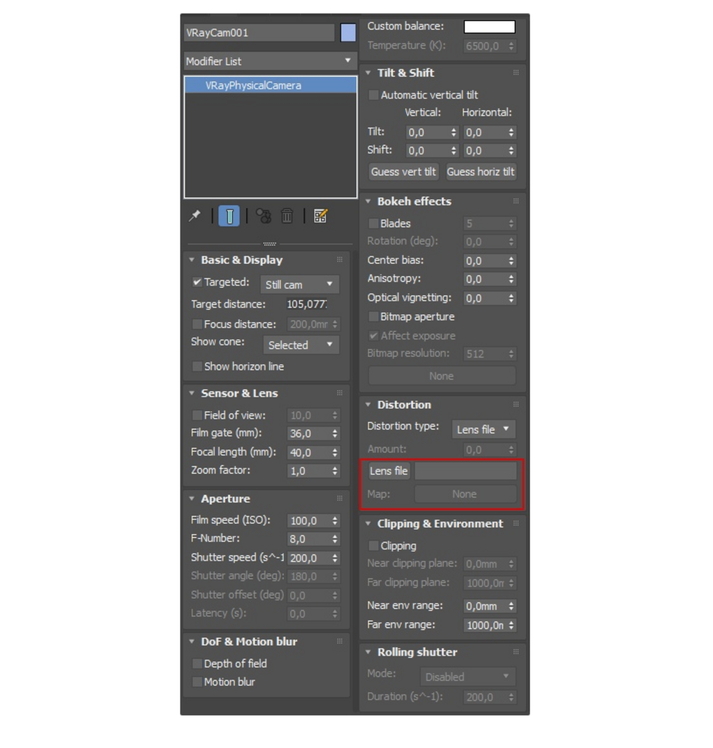713x748 pixels.
Task: Toggle Show End Result icon
Action: pyautogui.click(x=229, y=216)
